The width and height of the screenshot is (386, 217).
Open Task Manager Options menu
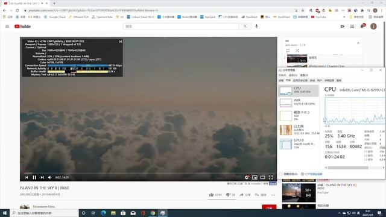[x=293, y=75]
